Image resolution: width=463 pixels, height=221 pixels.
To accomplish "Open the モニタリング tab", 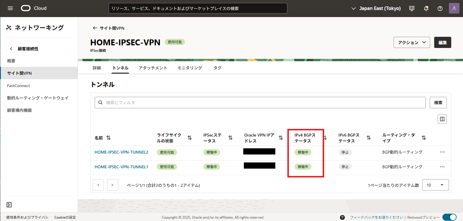I will (190, 68).
